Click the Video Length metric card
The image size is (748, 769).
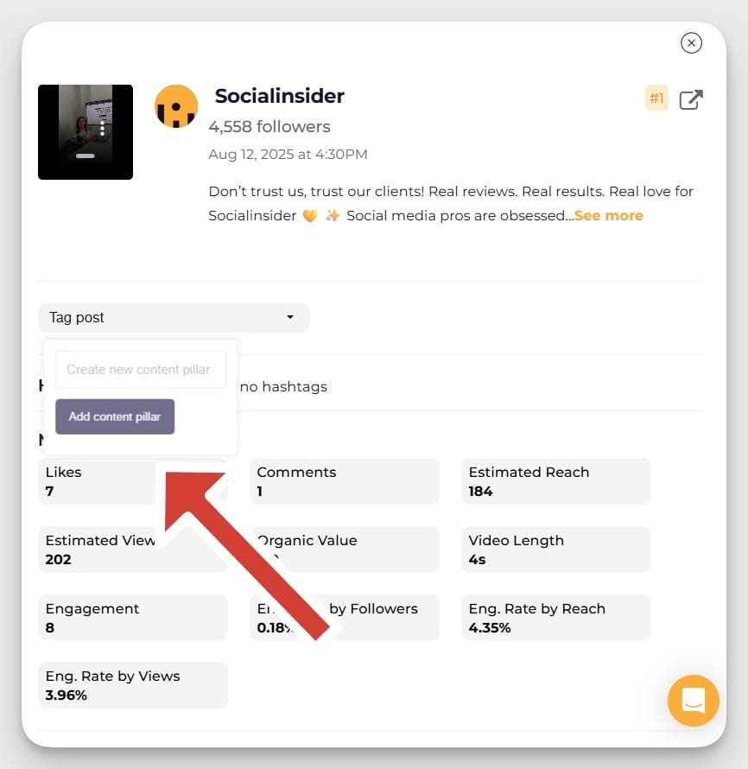pyautogui.click(x=556, y=550)
